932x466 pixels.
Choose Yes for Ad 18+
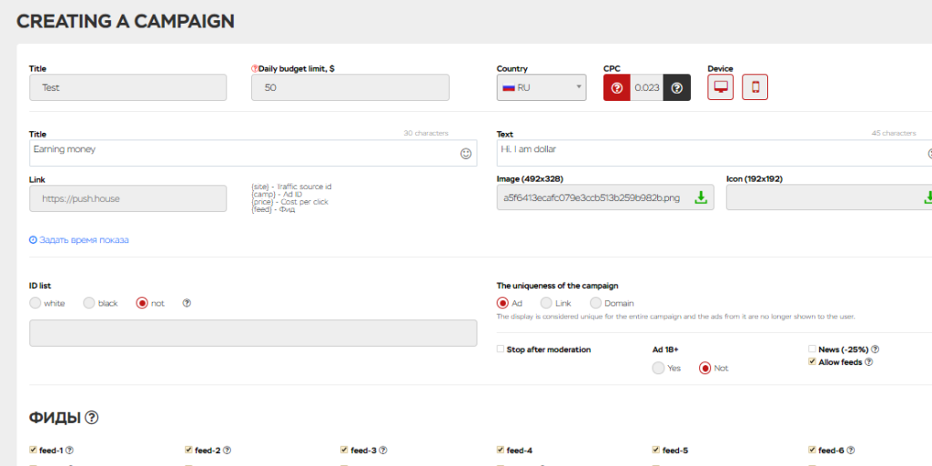point(658,368)
